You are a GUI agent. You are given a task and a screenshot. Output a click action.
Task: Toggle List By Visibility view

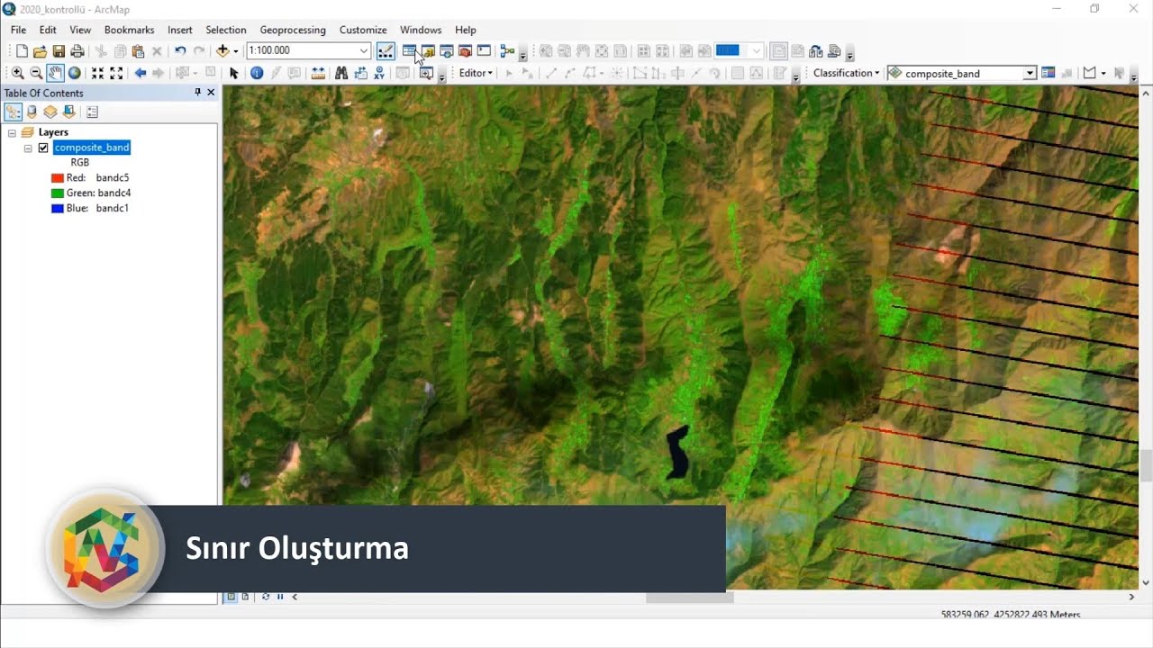[x=50, y=112]
